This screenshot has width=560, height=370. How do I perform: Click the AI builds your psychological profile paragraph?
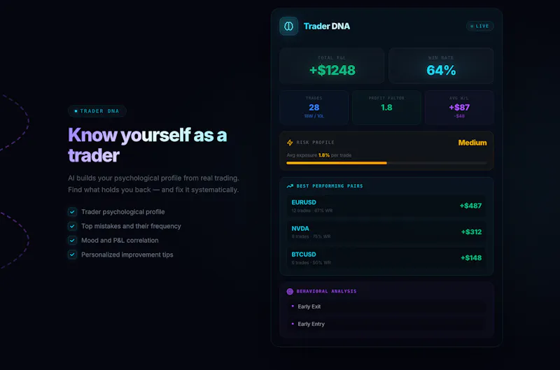pyautogui.click(x=153, y=184)
